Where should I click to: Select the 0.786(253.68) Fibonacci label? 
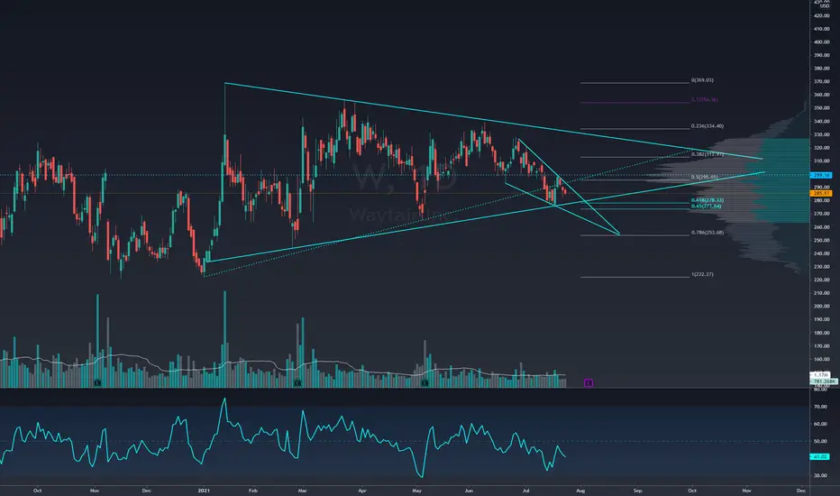708,232
